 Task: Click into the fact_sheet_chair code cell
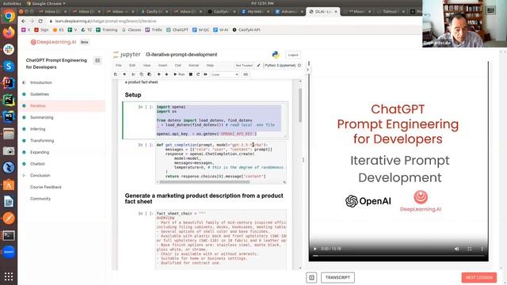pyautogui.click(x=221, y=239)
